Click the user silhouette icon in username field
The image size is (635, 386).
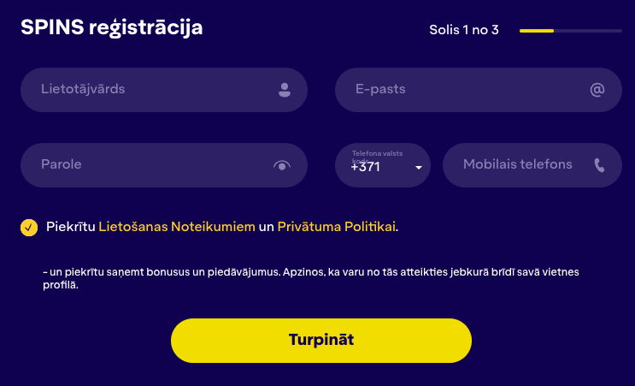(x=285, y=90)
